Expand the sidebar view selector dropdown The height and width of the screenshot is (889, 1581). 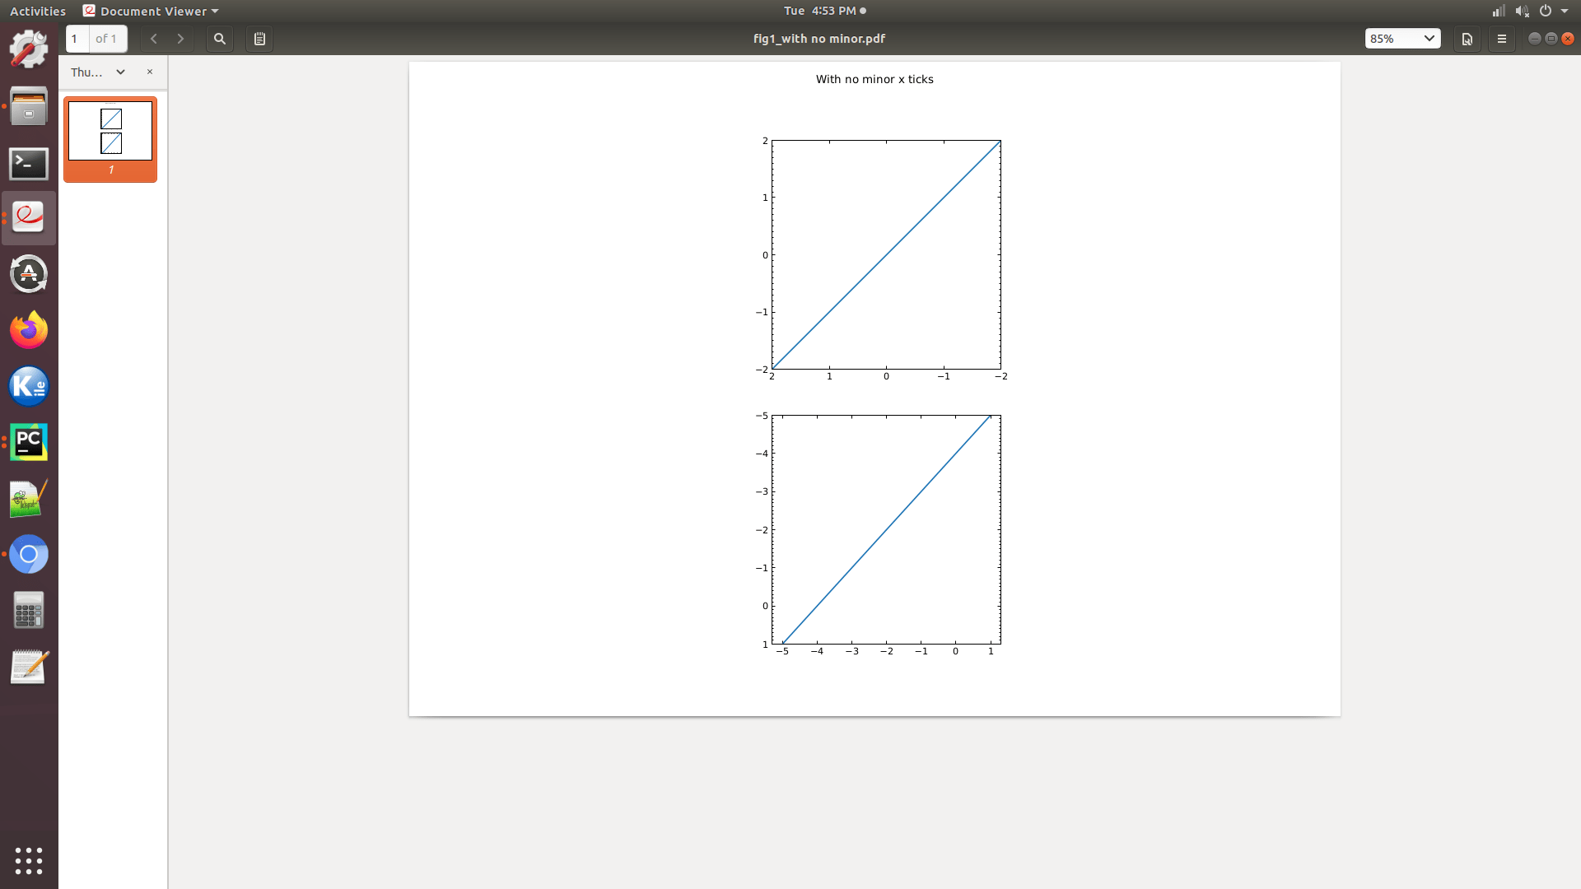coord(120,72)
